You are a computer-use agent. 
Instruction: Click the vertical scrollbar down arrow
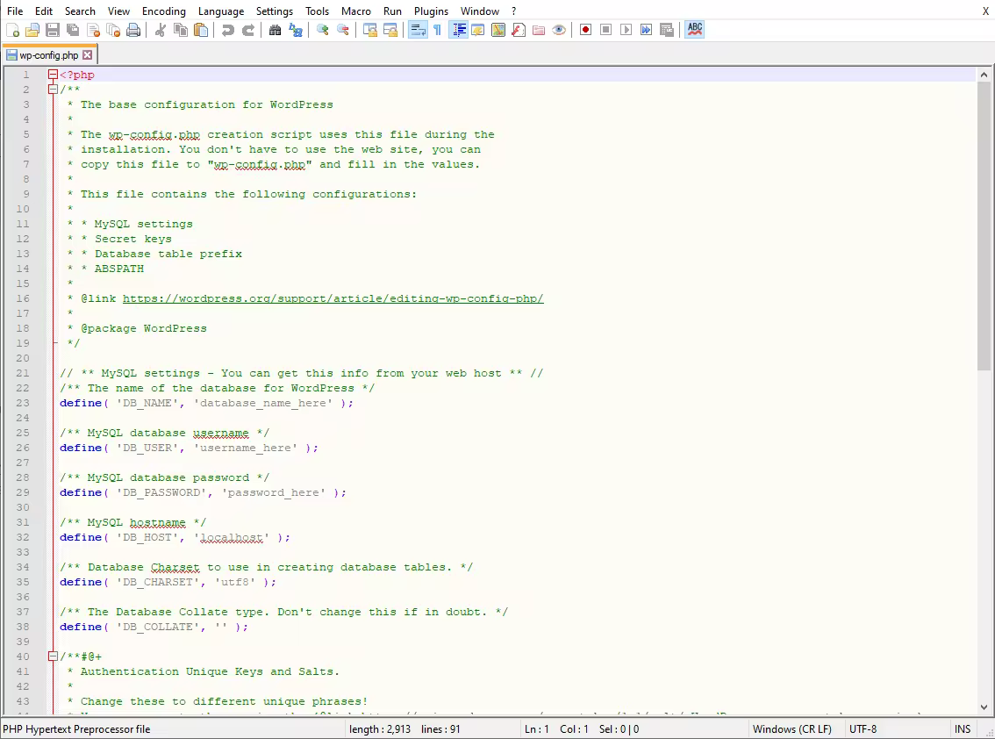coord(984,707)
